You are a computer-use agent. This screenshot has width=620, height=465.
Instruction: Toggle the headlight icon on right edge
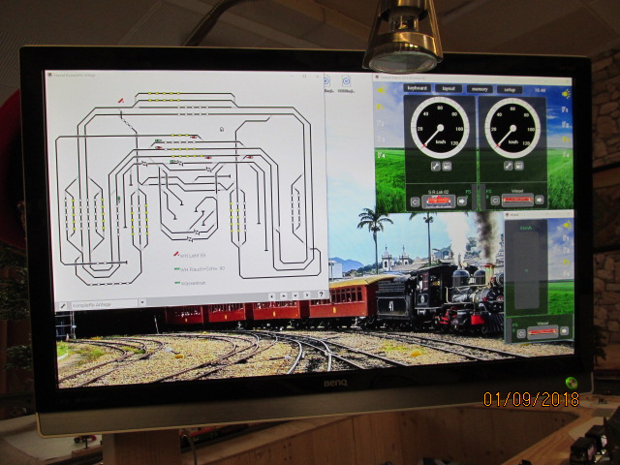[565, 94]
